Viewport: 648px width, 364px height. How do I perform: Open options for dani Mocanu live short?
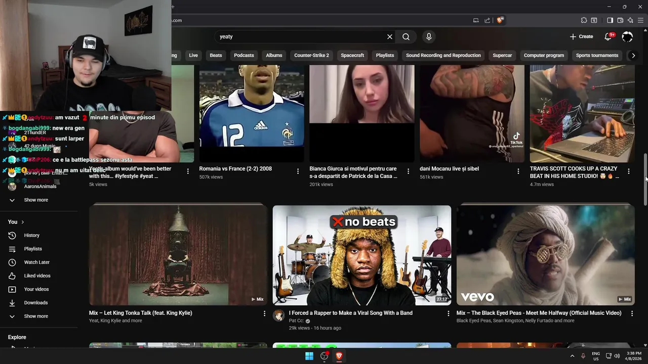(x=518, y=171)
